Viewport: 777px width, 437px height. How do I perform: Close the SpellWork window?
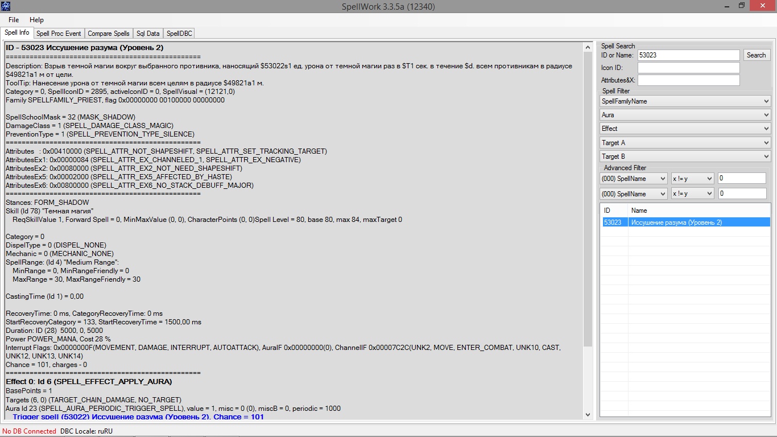763,6
